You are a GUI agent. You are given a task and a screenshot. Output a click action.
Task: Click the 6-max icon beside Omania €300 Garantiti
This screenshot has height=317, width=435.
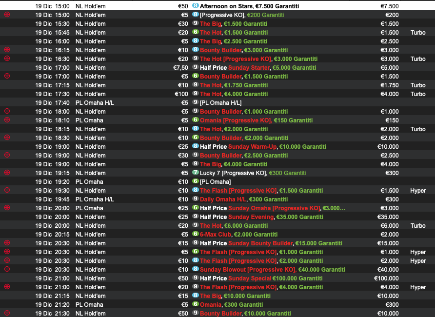(x=195, y=304)
